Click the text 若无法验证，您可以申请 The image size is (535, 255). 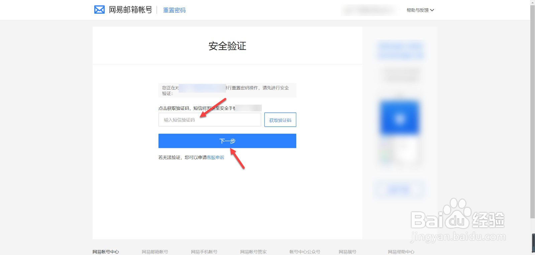click(183, 157)
